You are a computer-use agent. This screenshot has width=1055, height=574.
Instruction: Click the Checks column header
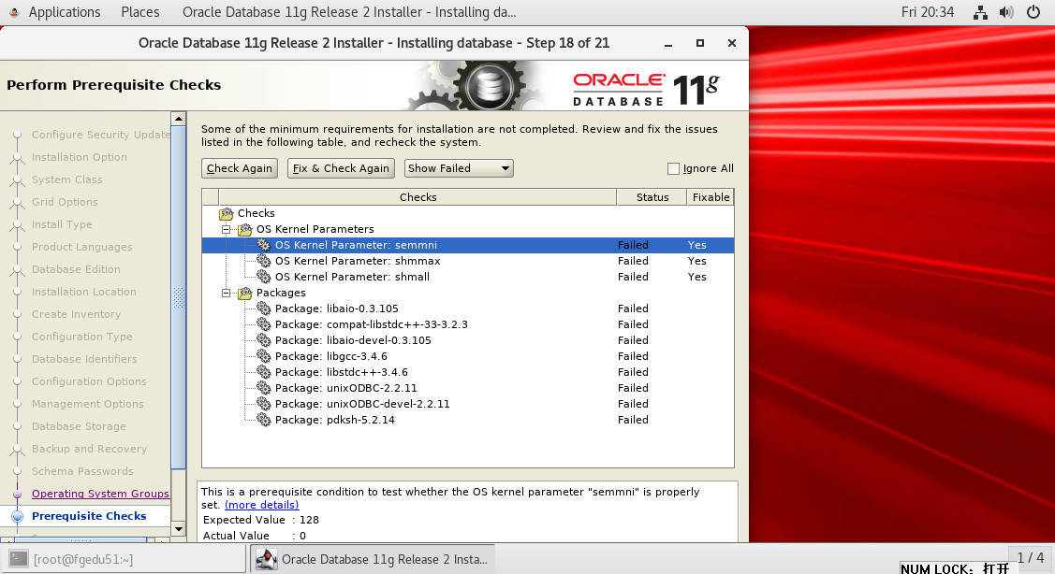[x=418, y=197]
